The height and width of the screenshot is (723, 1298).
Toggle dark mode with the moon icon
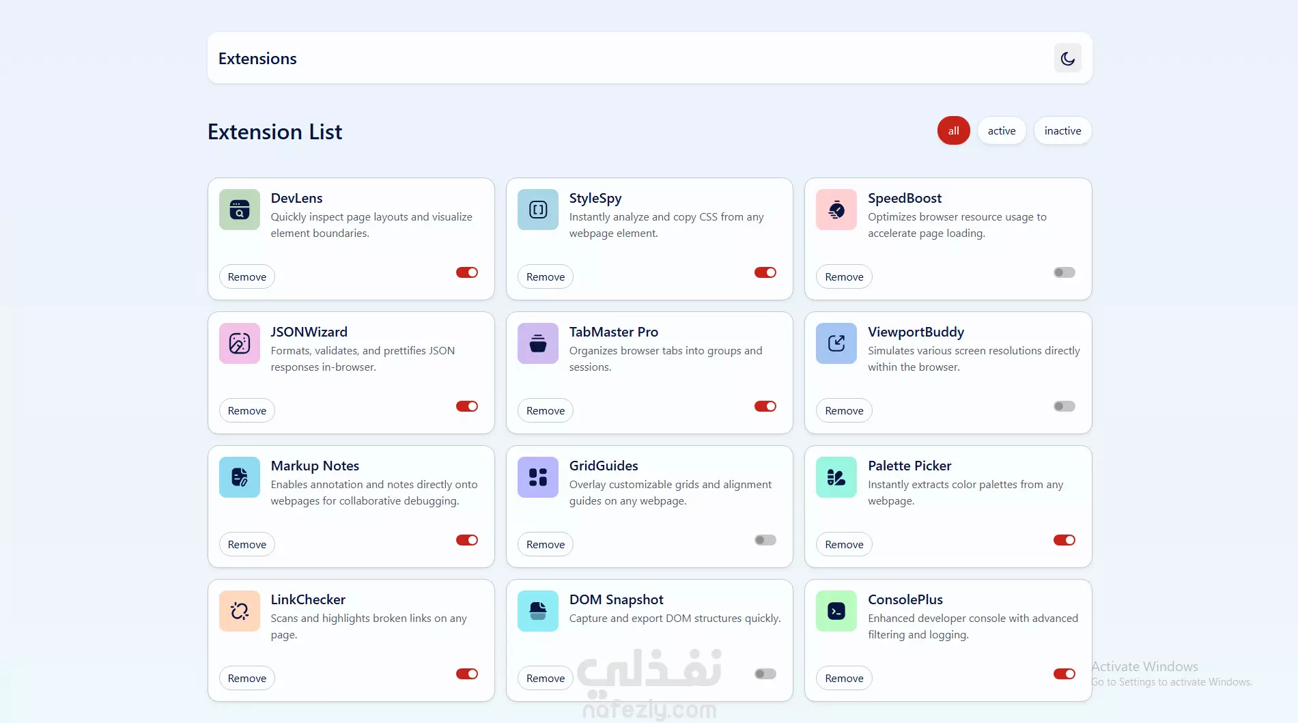click(x=1068, y=58)
